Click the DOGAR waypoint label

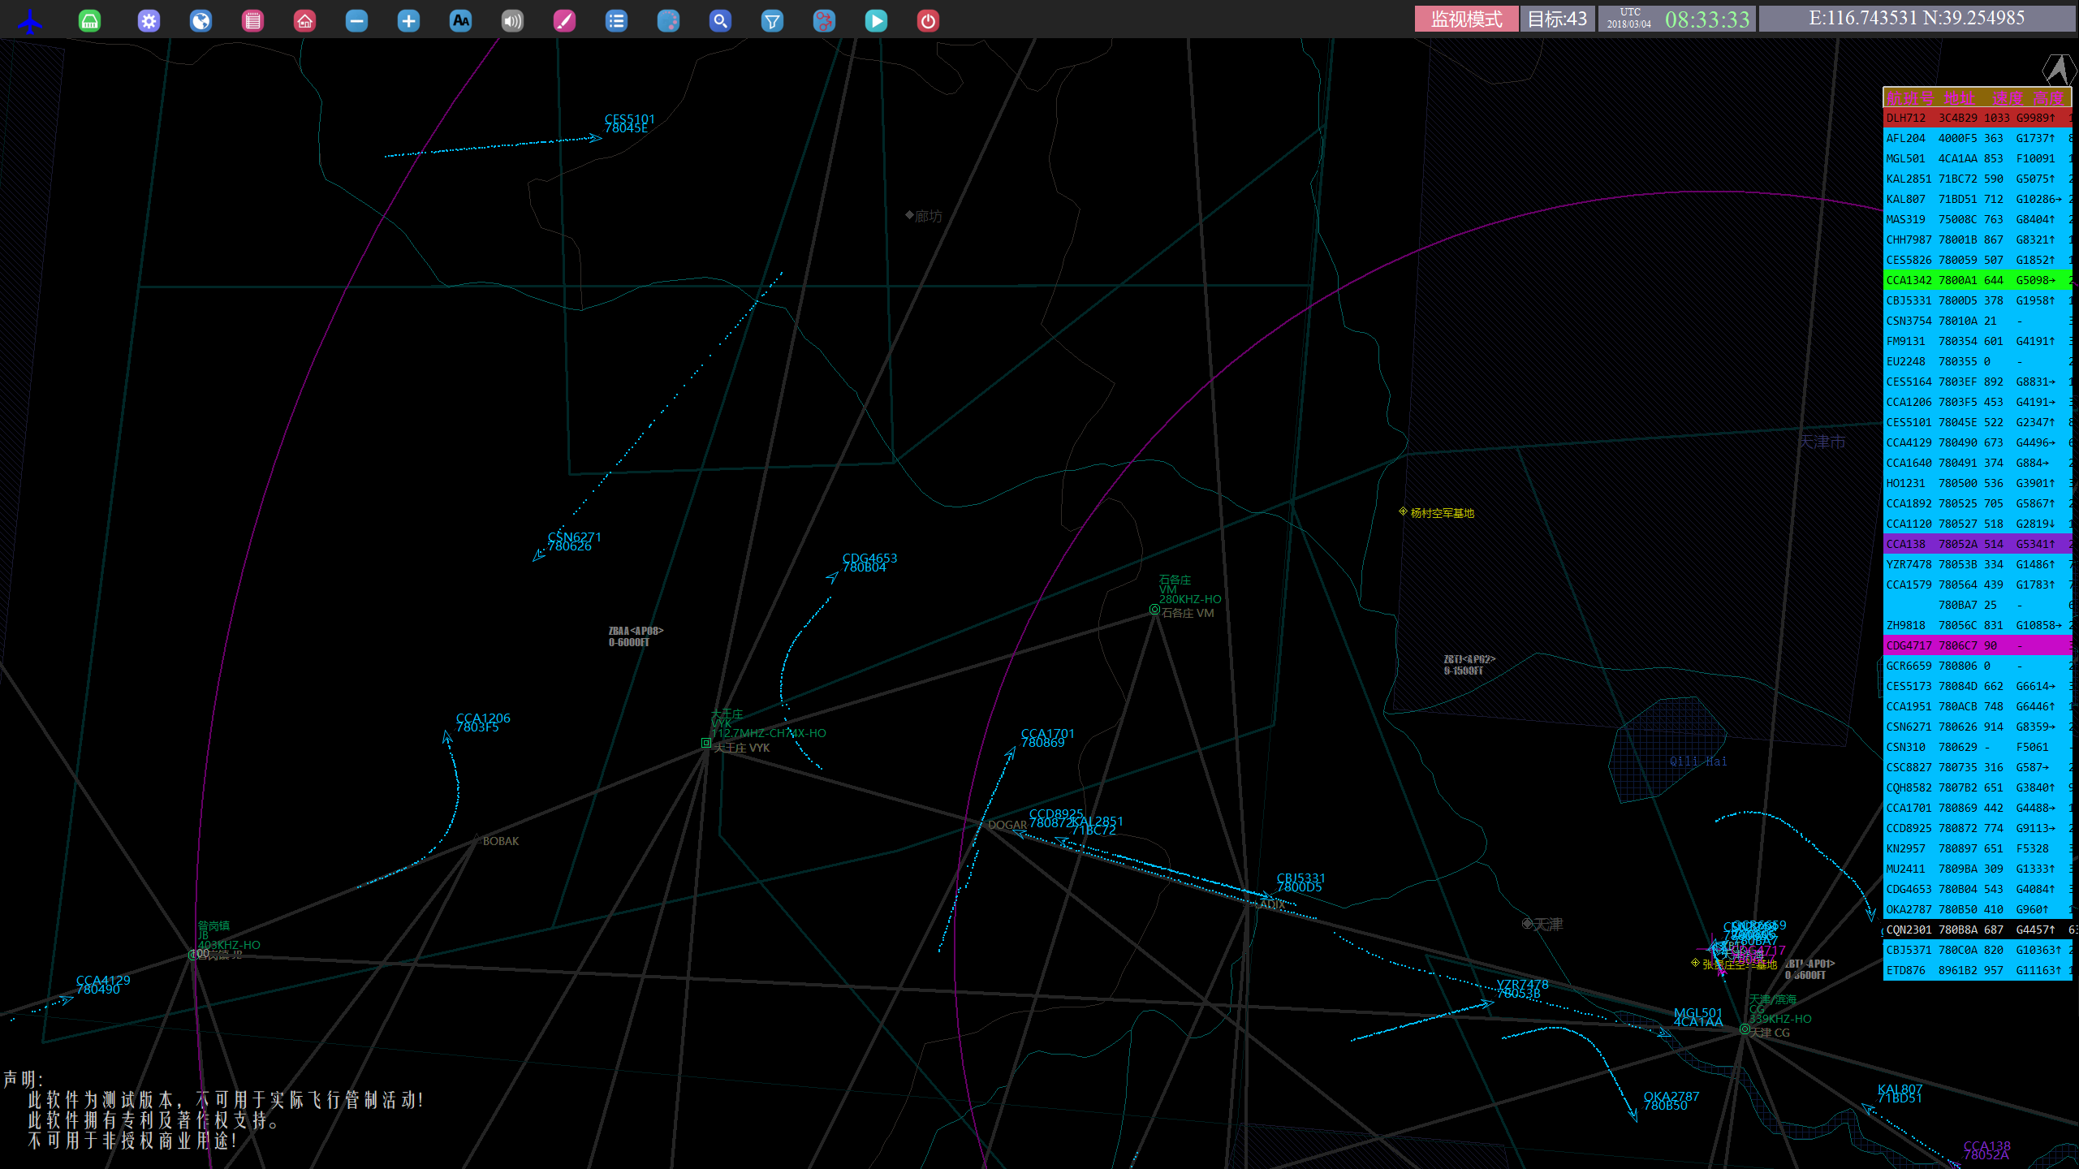coord(1007,825)
